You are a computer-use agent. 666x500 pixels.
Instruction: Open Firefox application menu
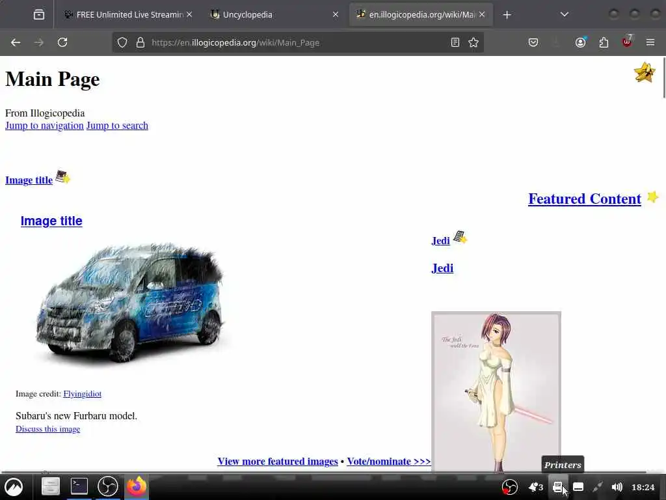[x=650, y=42]
